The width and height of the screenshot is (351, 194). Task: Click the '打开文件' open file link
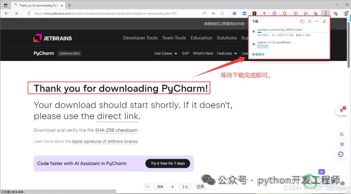(263, 46)
